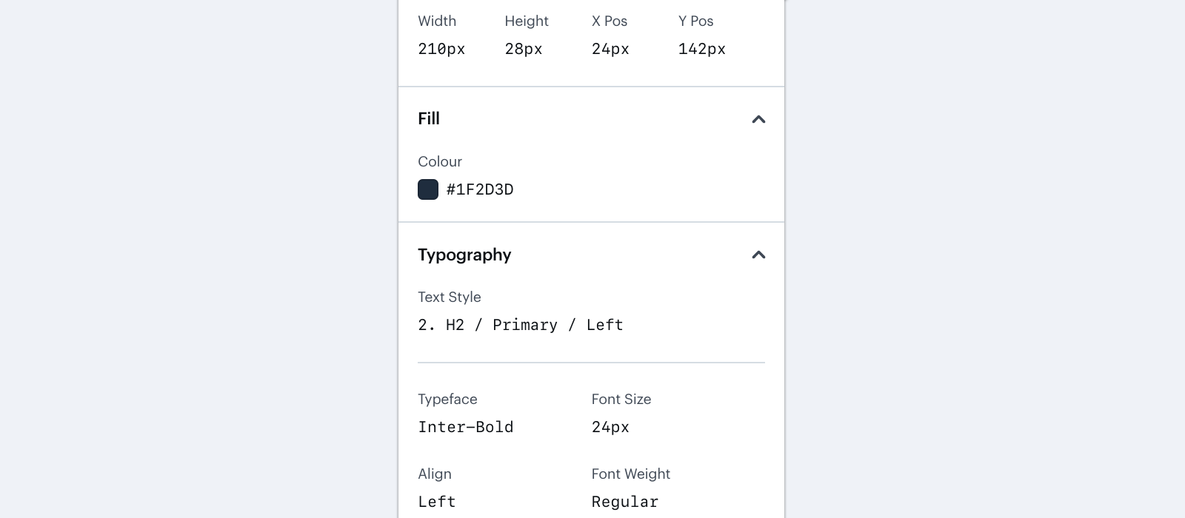Click the Colour label
1185x518 pixels.
[440, 161]
